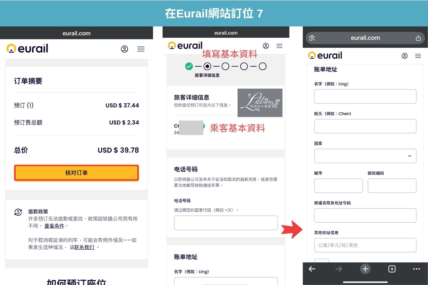Open account profile icon in right screen

[404, 56]
